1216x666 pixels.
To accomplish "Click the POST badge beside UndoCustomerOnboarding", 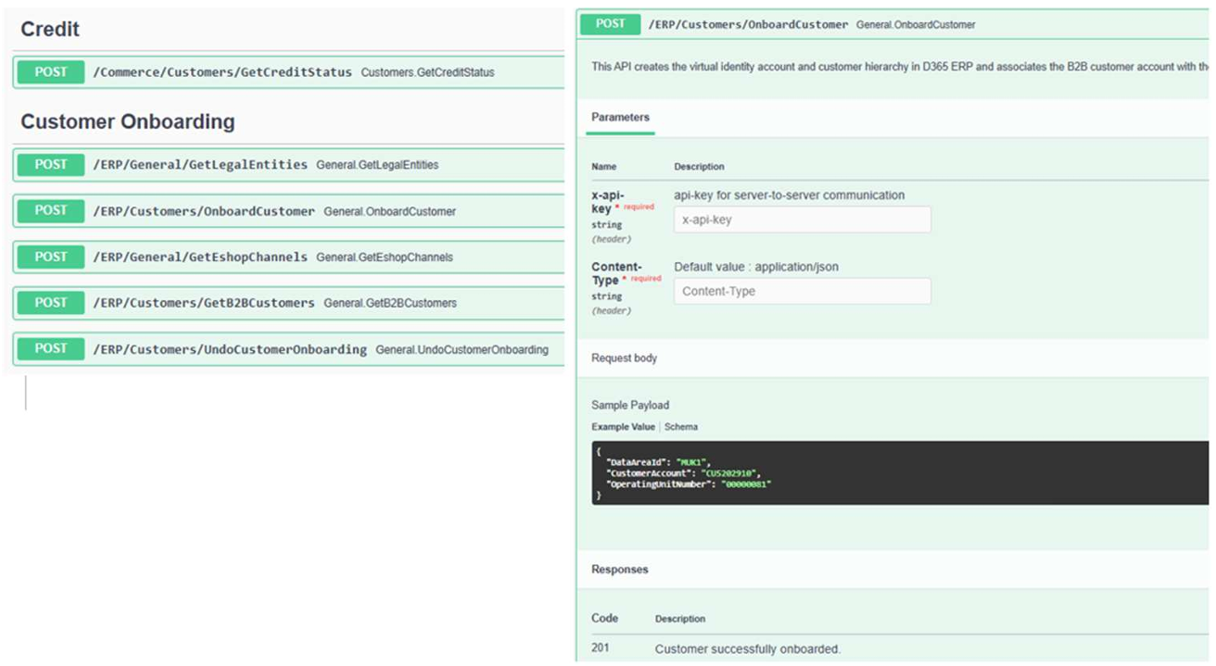I will coord(51,349).
